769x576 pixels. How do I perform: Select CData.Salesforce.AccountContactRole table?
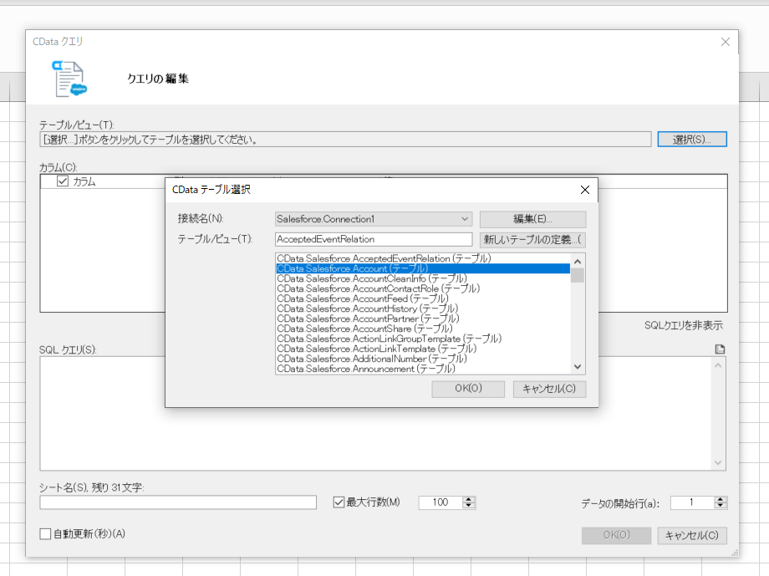pos(423,288)
